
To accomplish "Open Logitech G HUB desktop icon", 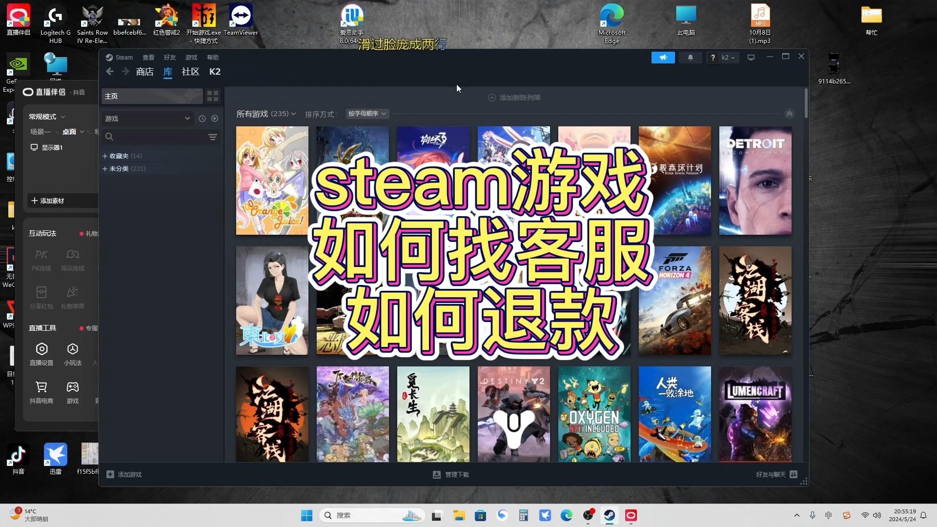I will (55, 16).
